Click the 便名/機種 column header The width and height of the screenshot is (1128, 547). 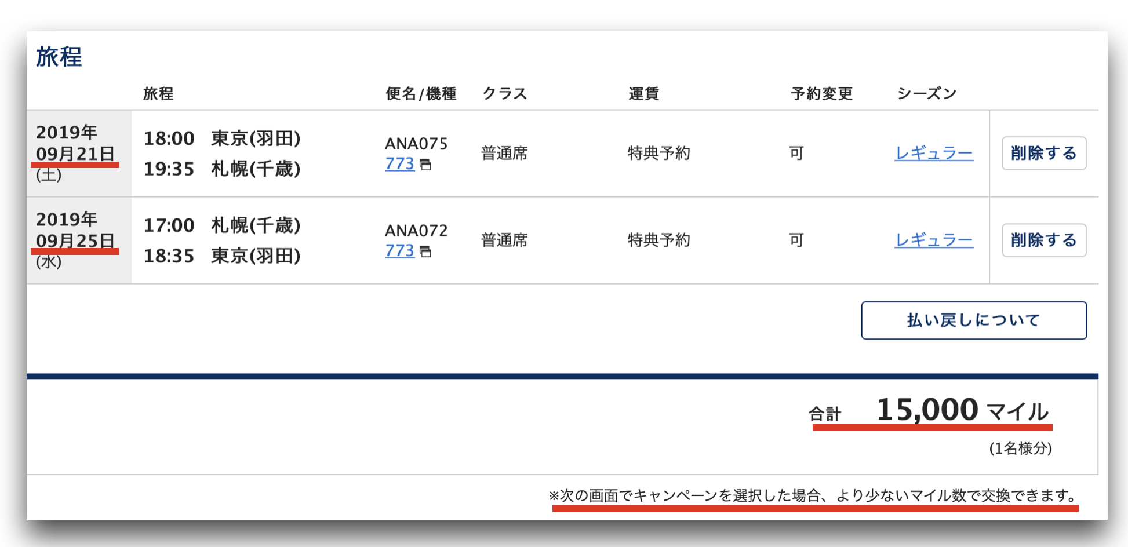[421, 93]
